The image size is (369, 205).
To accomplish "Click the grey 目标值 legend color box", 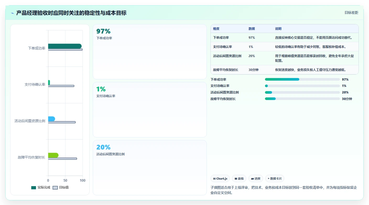I will [55, 187].
